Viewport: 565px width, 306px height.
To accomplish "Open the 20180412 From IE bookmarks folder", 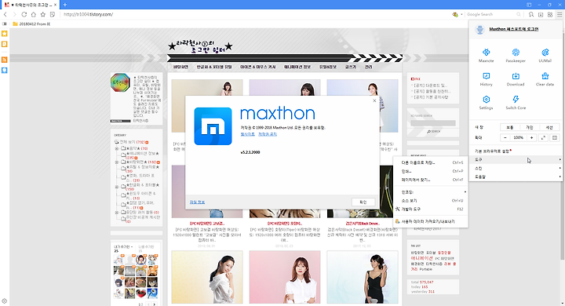I will [x=31, y=24].
